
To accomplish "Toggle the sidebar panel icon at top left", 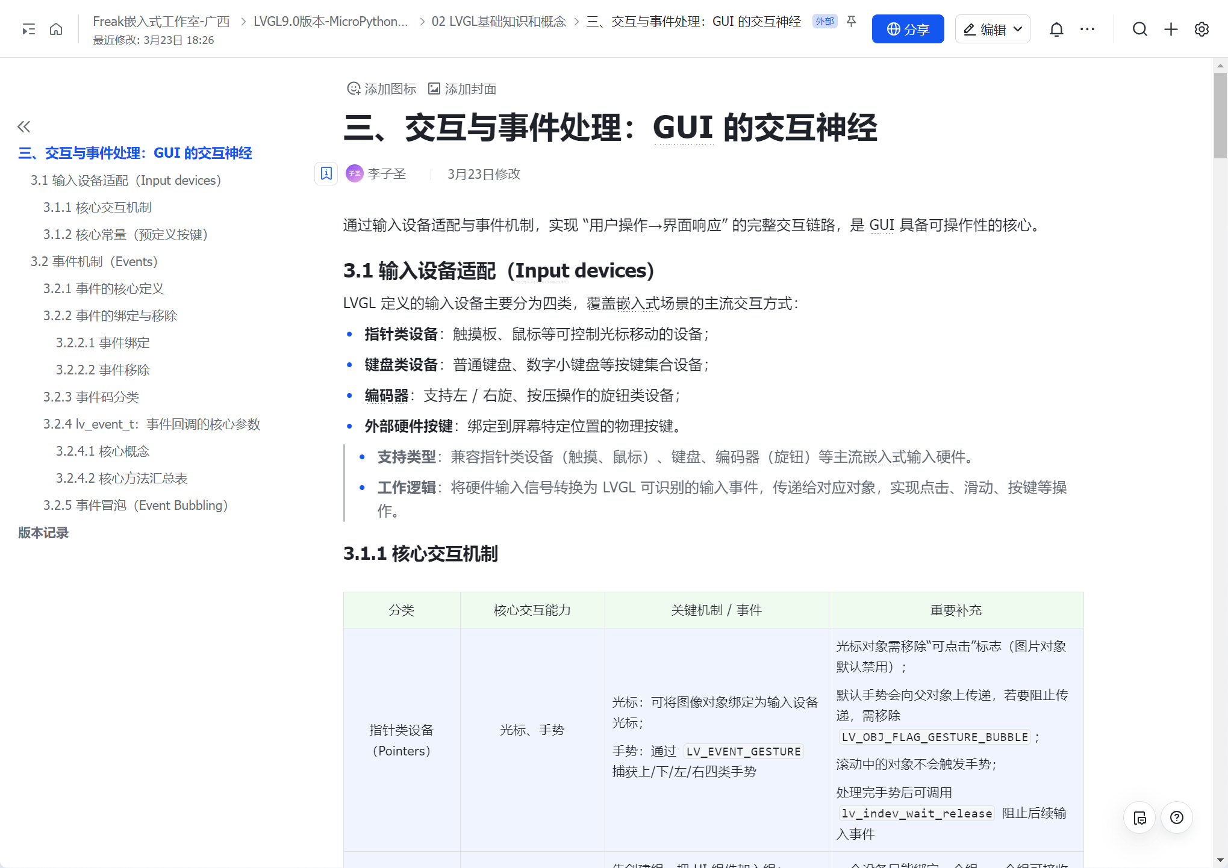I will point(28,29).
